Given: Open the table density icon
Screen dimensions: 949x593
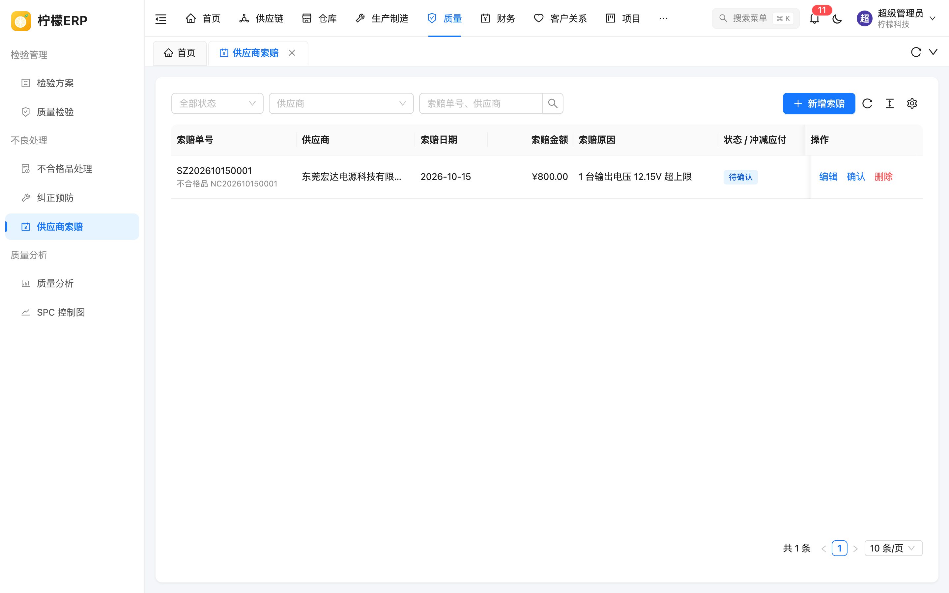Looking at the screenshot, I should (889, 103).
